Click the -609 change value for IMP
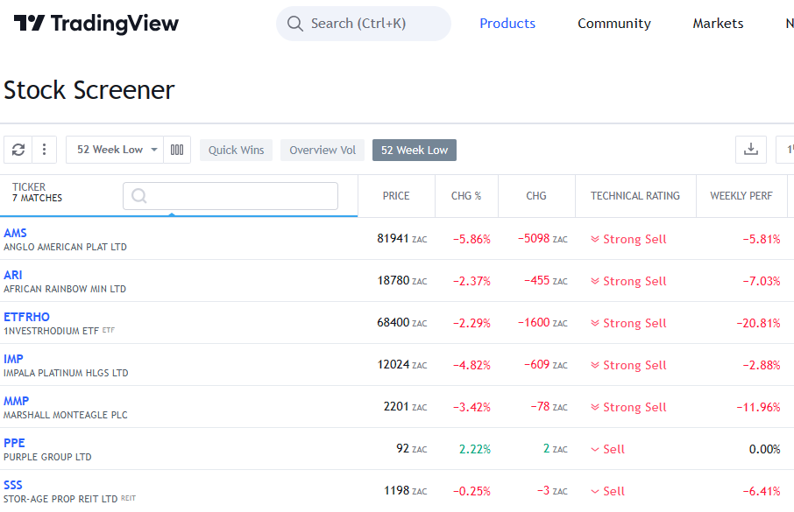This screenshot has width=794, height=512. 536,364
